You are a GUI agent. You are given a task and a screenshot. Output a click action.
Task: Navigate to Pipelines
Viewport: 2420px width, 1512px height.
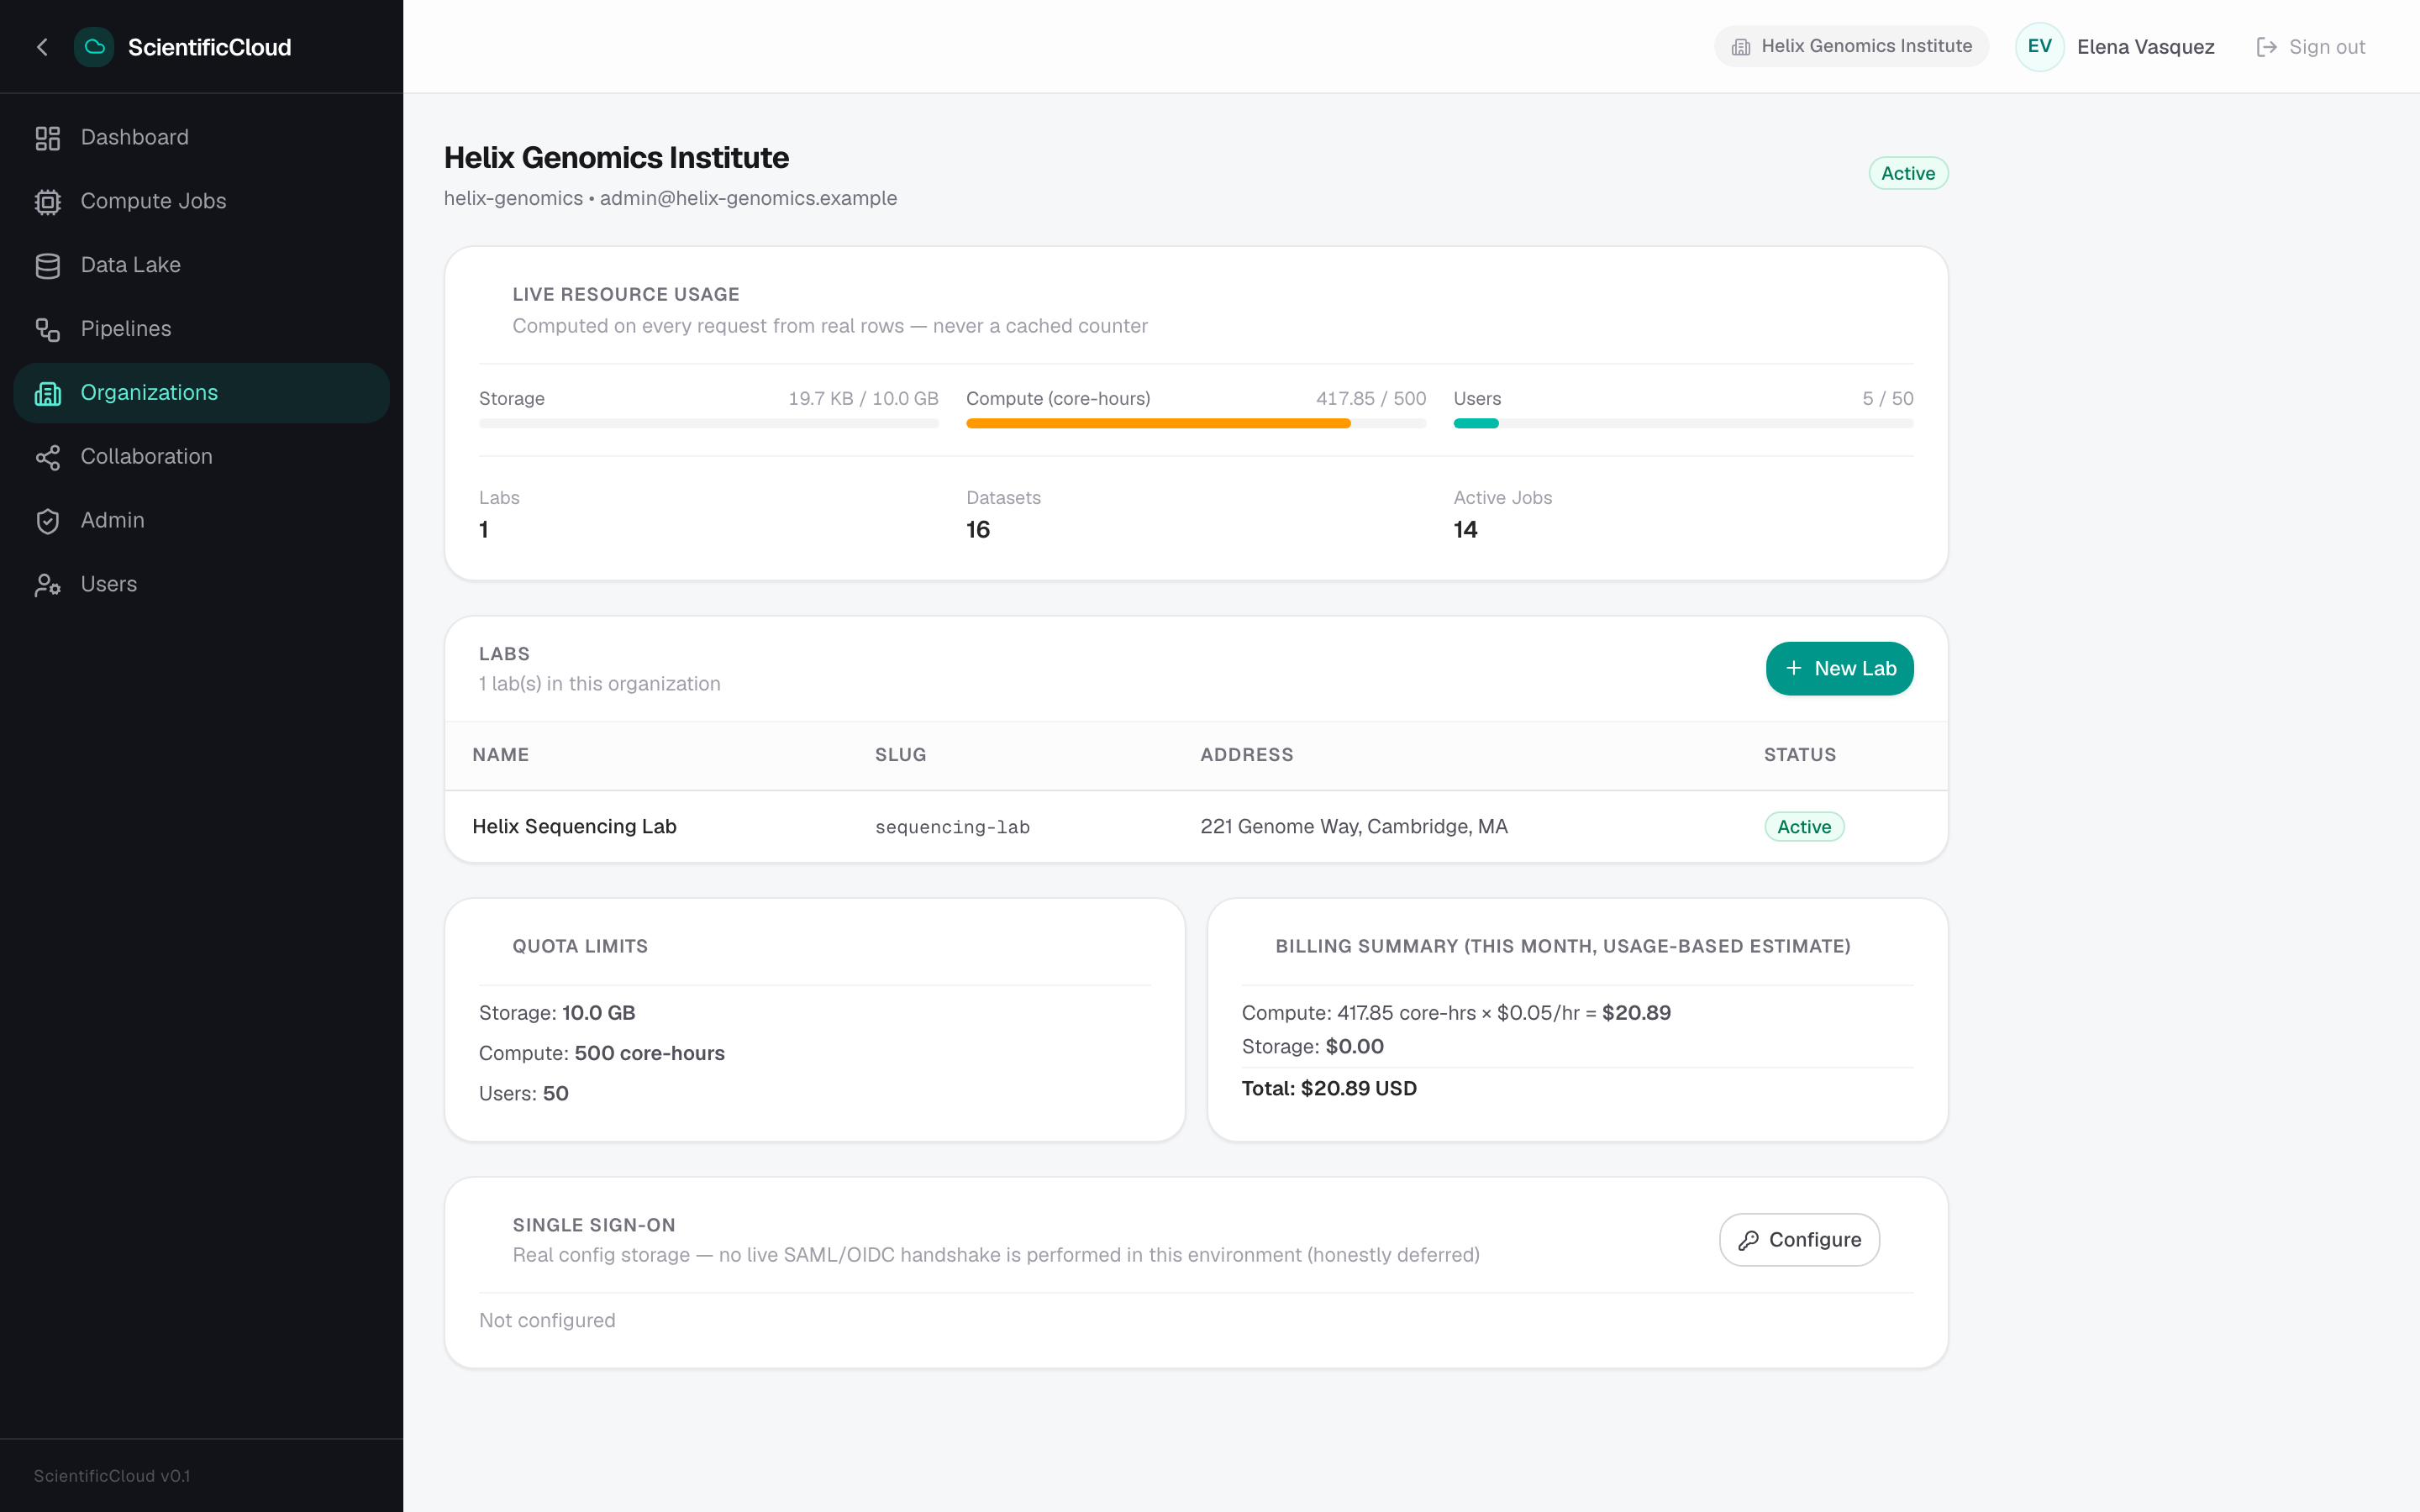(201, 329)
